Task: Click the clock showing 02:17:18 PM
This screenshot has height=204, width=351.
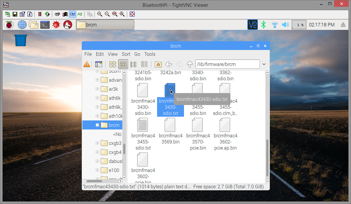Action: tap(322, 25)
